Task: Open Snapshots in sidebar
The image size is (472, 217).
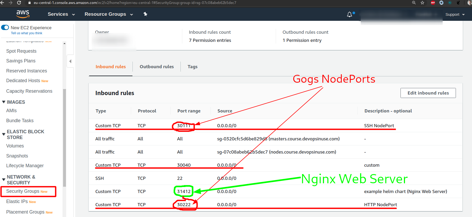Action: [17, 156]
